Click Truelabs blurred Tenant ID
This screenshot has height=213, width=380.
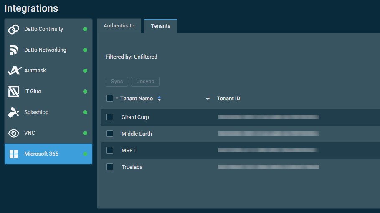[268, 167]
